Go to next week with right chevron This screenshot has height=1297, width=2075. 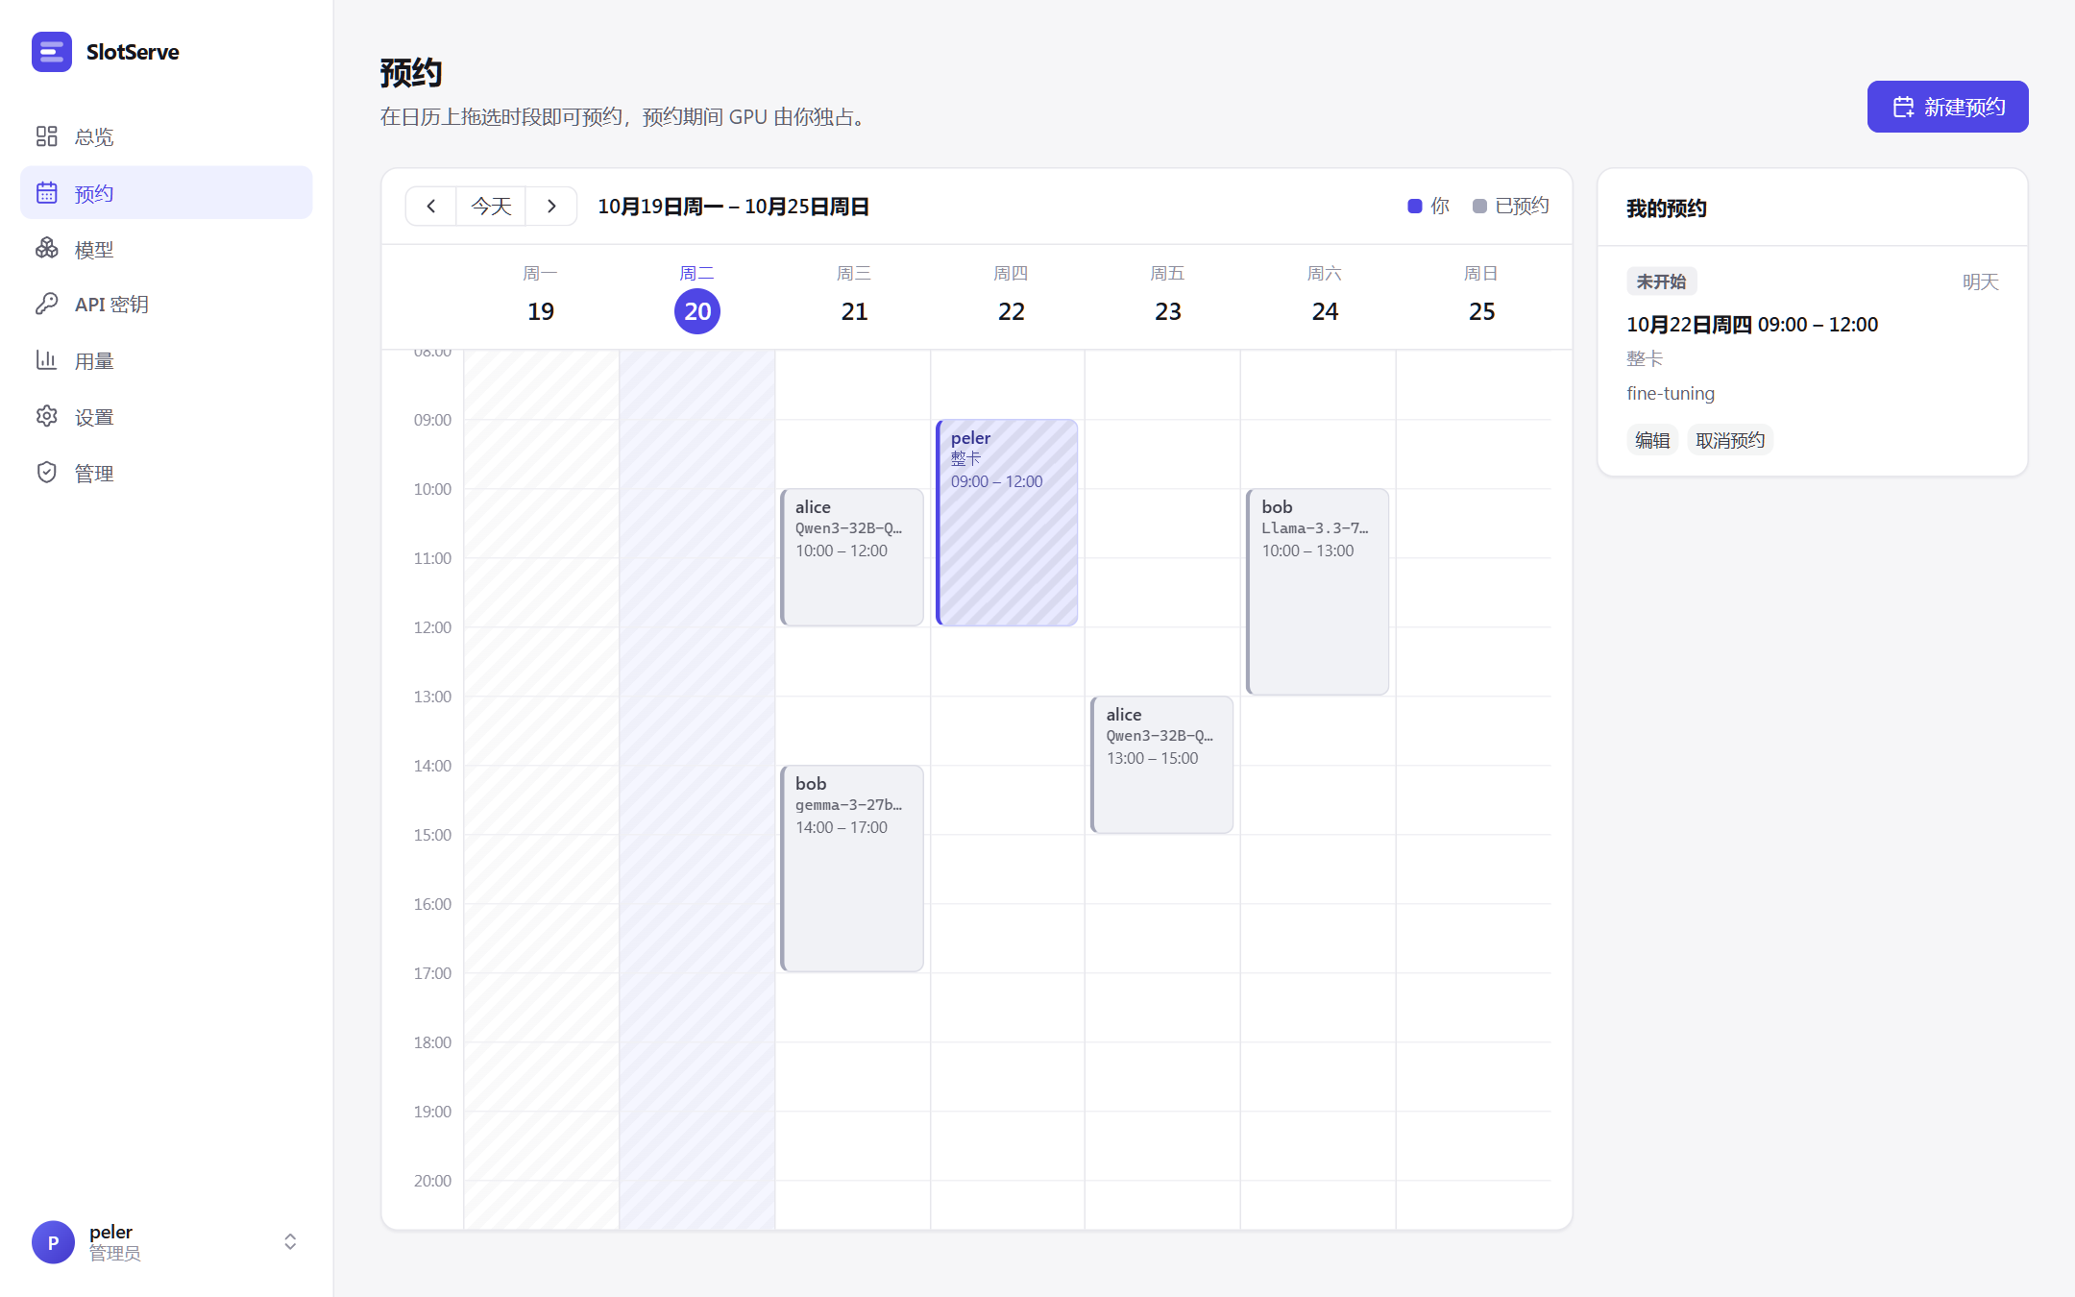pyautogui.click(x=551, y=206)
